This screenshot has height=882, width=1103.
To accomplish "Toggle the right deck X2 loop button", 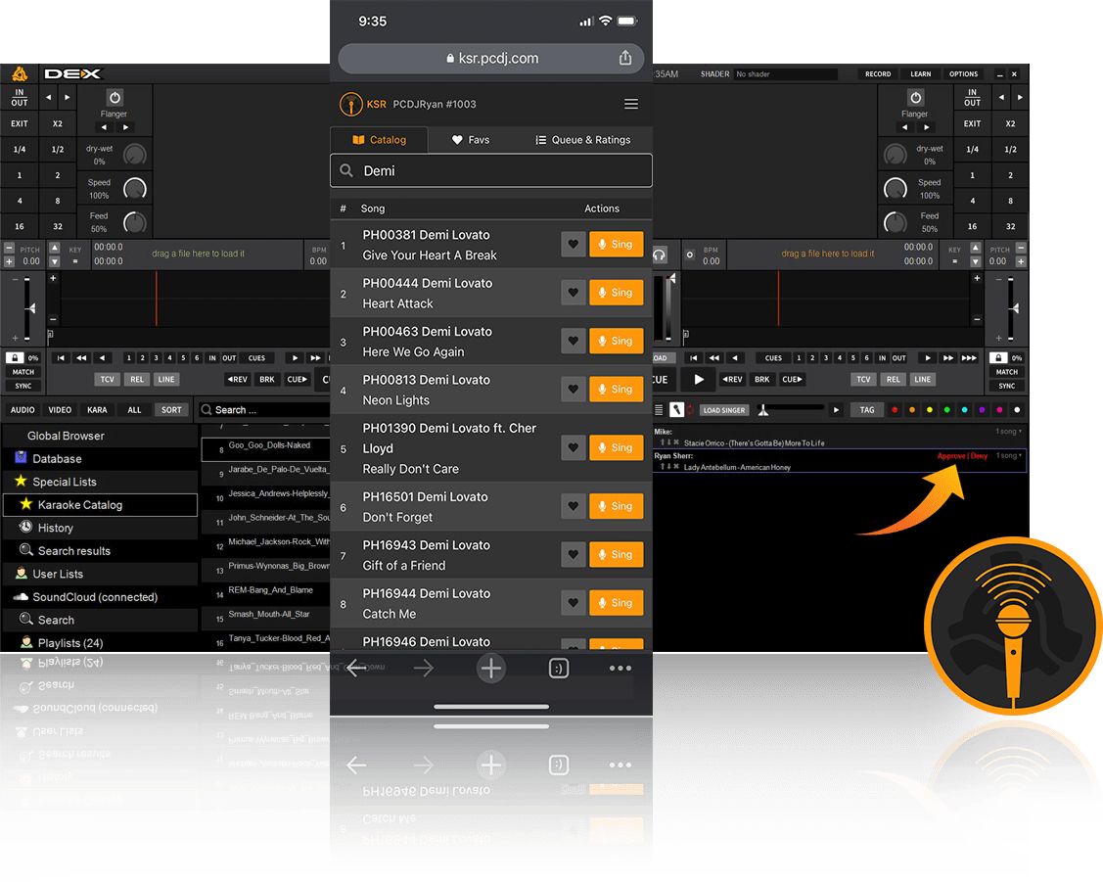I will point(1010,123).
